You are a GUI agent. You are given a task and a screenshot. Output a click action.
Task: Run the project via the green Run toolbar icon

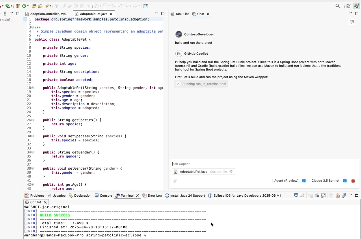(7, 6)
